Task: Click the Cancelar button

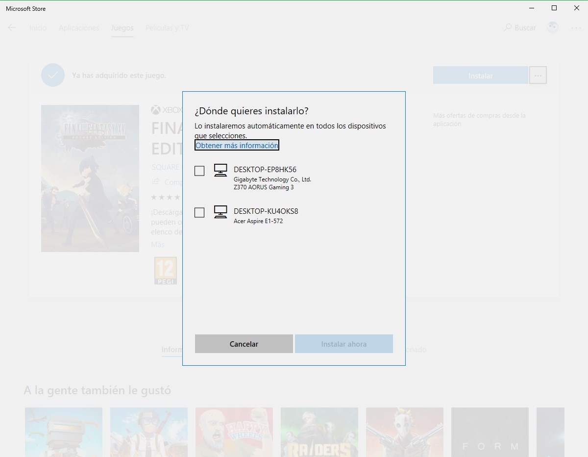Action: click(244, 344)
